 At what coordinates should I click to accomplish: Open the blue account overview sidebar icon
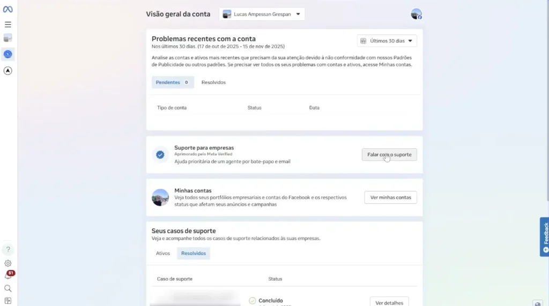pos(8,54)
